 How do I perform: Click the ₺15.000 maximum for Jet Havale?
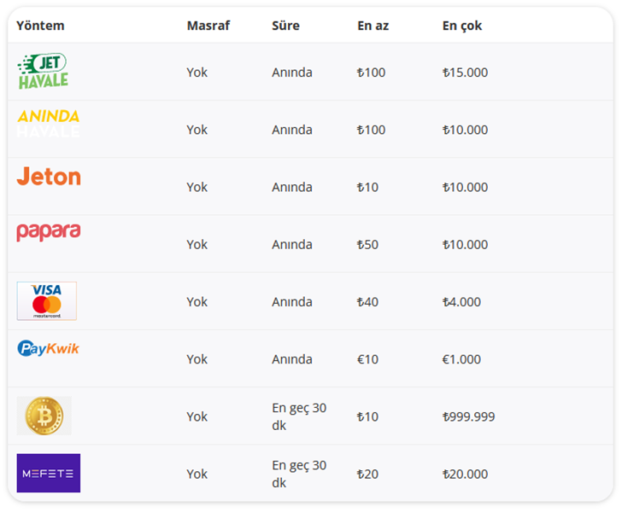pyautogui.click(x=465, y=73)
